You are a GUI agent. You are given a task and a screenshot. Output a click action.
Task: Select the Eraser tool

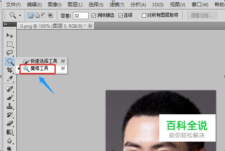pos(10,123)
